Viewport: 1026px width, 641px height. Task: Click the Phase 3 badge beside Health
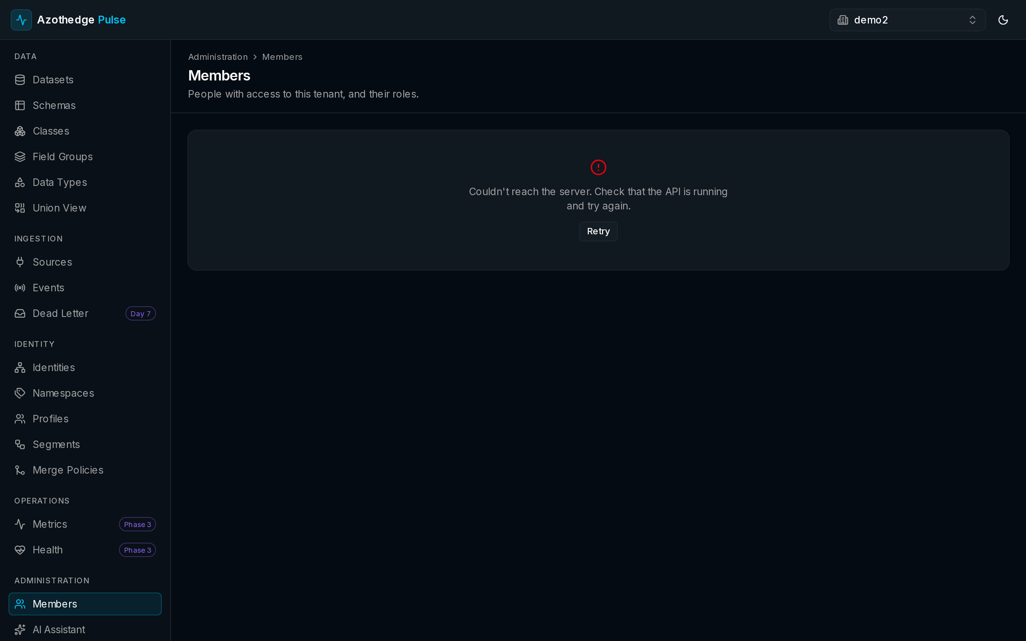click(x=138, y=550)
